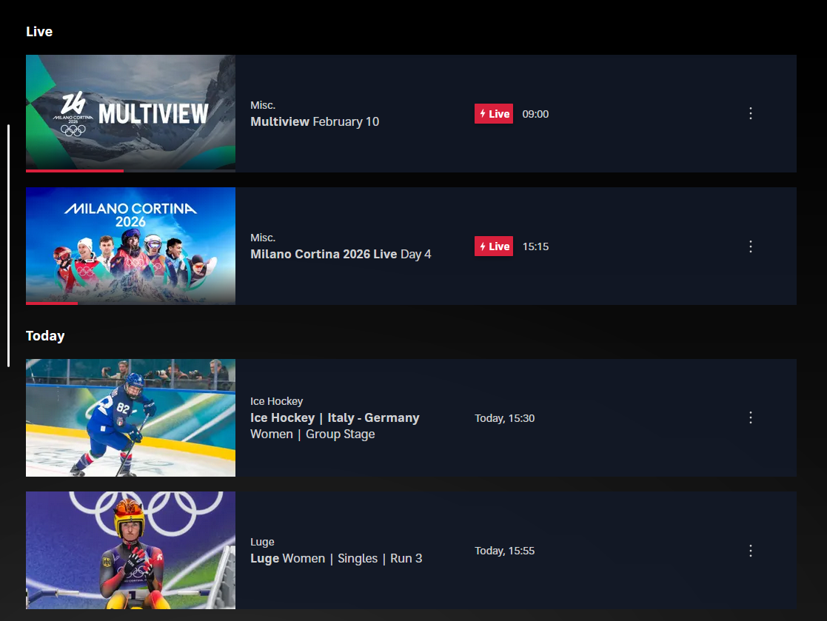Open more options for Milano Cortina 2026 Live

point(751,246)
